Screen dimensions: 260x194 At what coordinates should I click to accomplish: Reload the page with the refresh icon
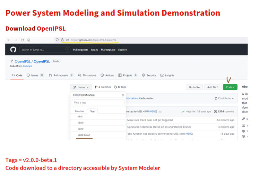[22, 40]
